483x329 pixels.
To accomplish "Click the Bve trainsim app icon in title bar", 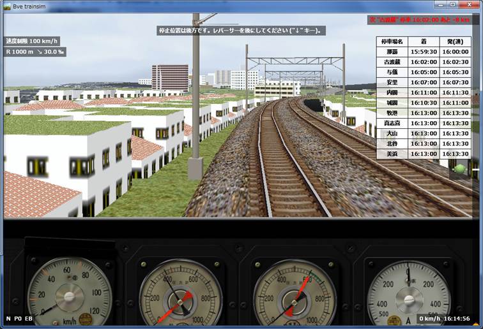I will tap(7, 5).
